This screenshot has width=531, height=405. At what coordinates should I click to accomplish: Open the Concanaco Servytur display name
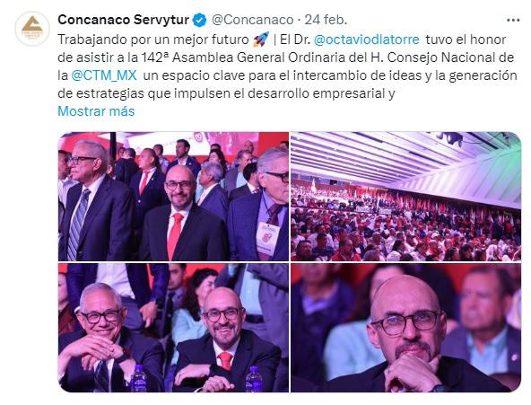click(x=123, y=20)
